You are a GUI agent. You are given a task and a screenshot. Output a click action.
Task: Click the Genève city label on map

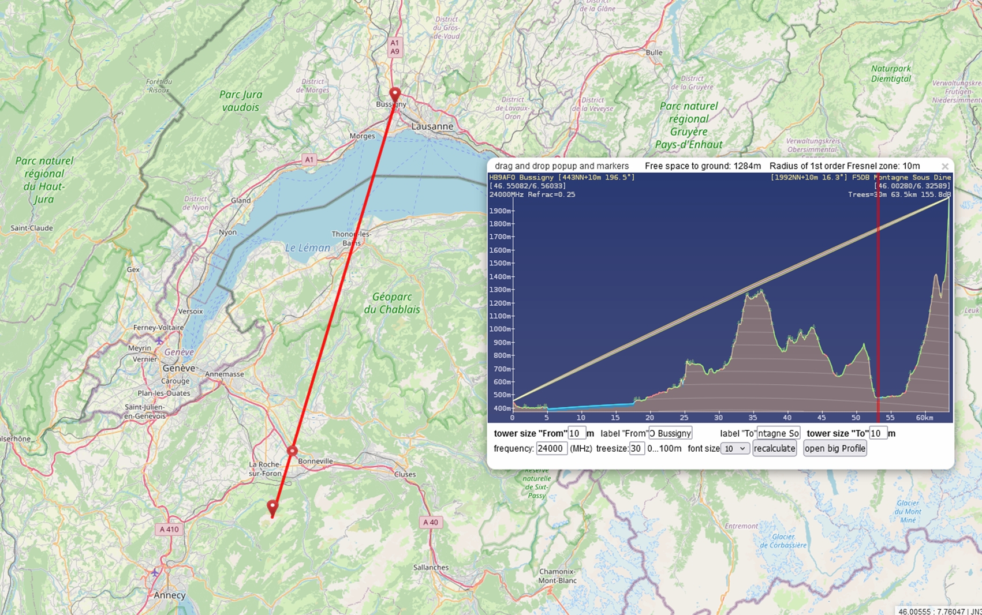tap(179, 368)
